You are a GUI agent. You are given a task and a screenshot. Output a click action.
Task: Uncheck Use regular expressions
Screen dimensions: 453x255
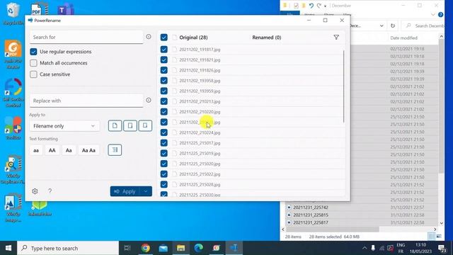(x=33, y=52)
